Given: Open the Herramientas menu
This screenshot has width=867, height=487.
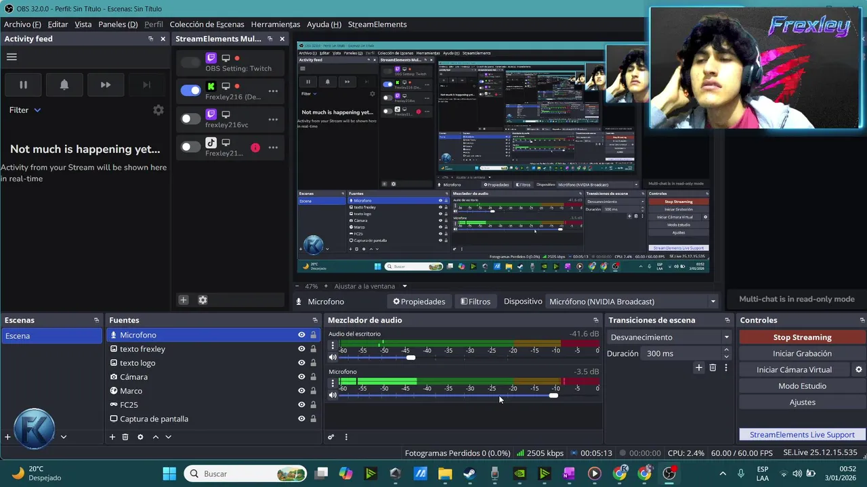Looking at the screenshot, I should tap(276, 24).
